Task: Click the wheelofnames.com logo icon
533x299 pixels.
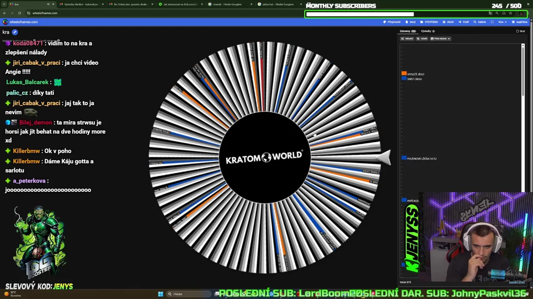Action: (5, 22)
